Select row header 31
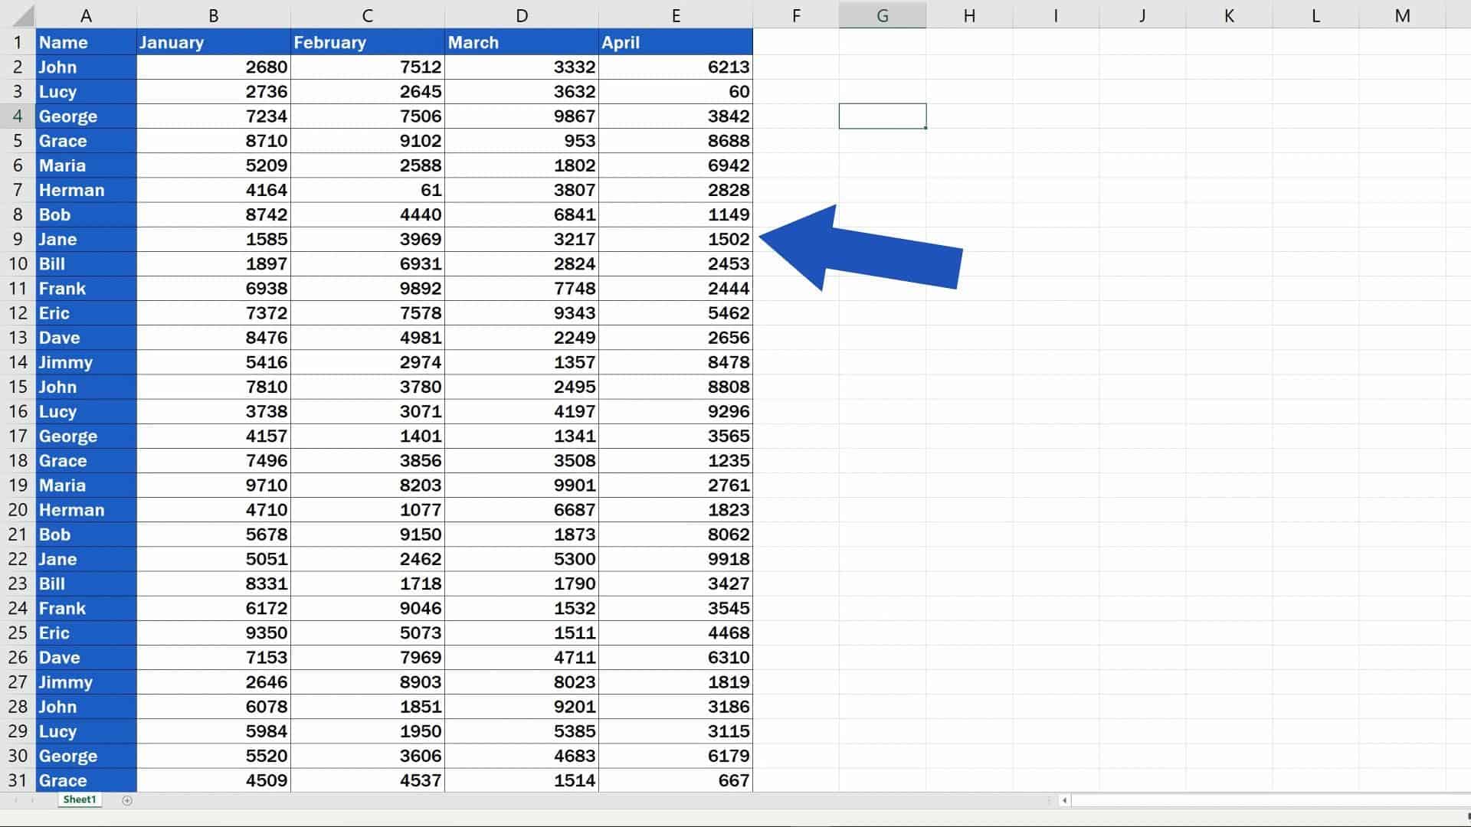1471x827 pixels. [18, 780]
